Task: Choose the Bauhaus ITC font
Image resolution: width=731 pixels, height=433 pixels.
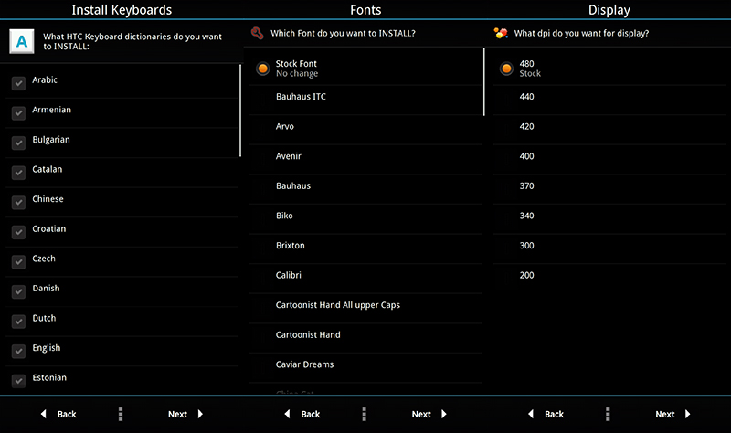Action: click(x=301, y=97)
